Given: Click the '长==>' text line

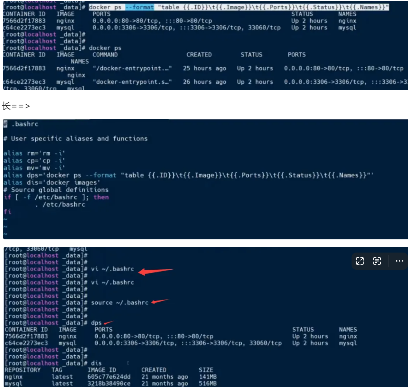Looking at the screenshot, I should click(x=16, y=106).
